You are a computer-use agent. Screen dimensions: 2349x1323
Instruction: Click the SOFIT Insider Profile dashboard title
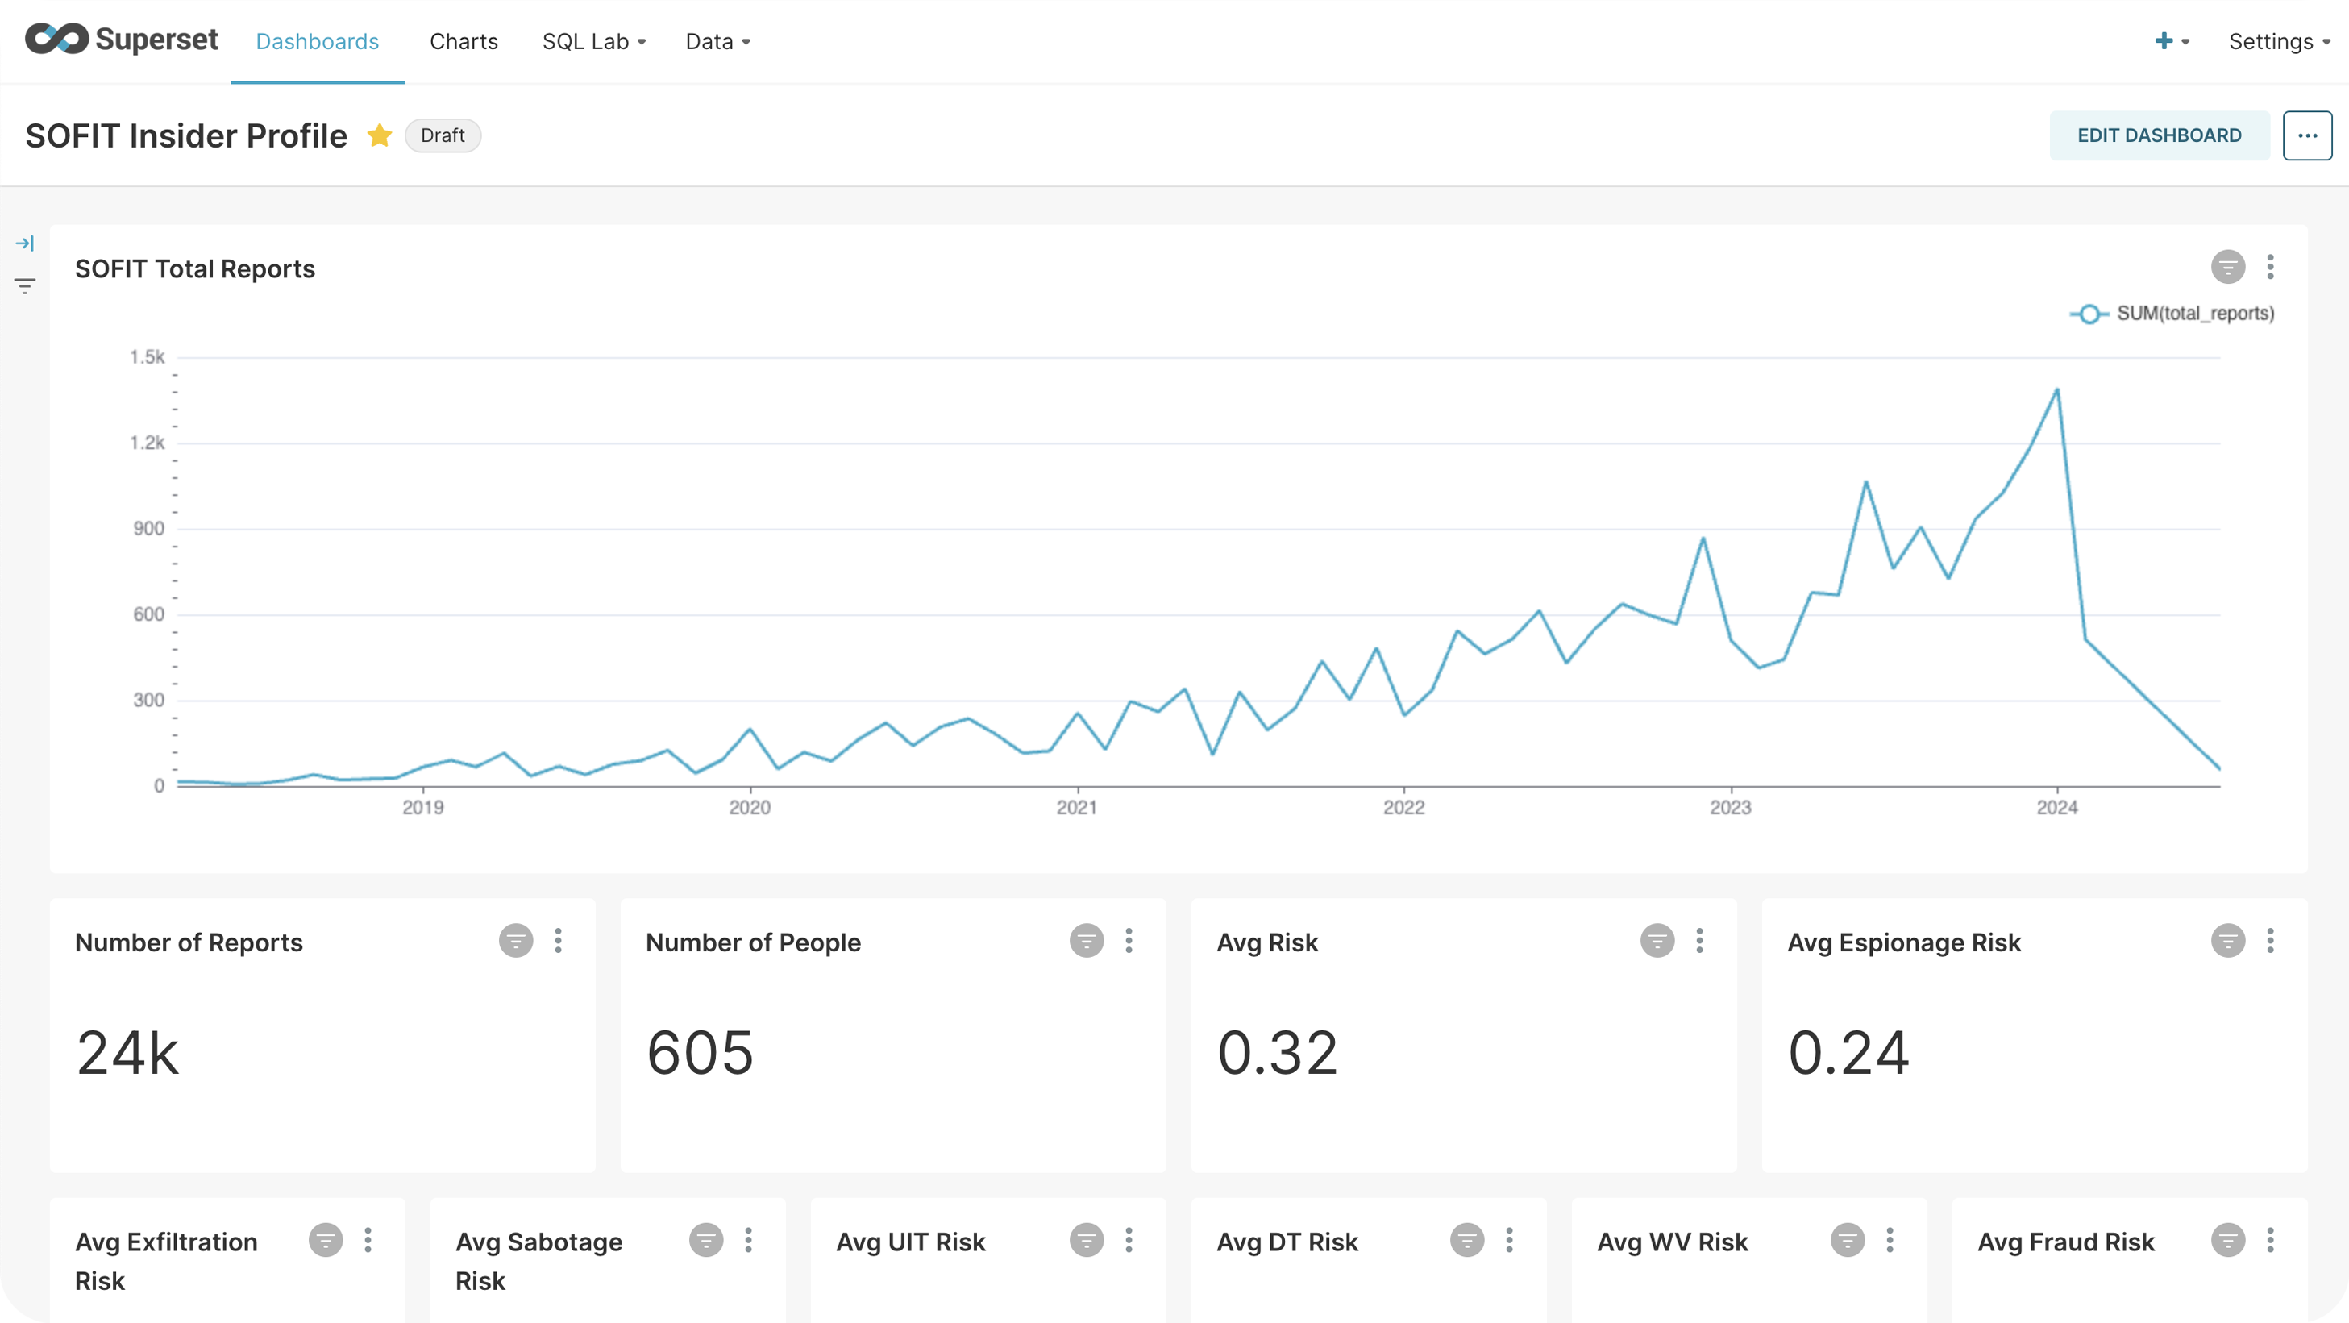pos(186,136)
